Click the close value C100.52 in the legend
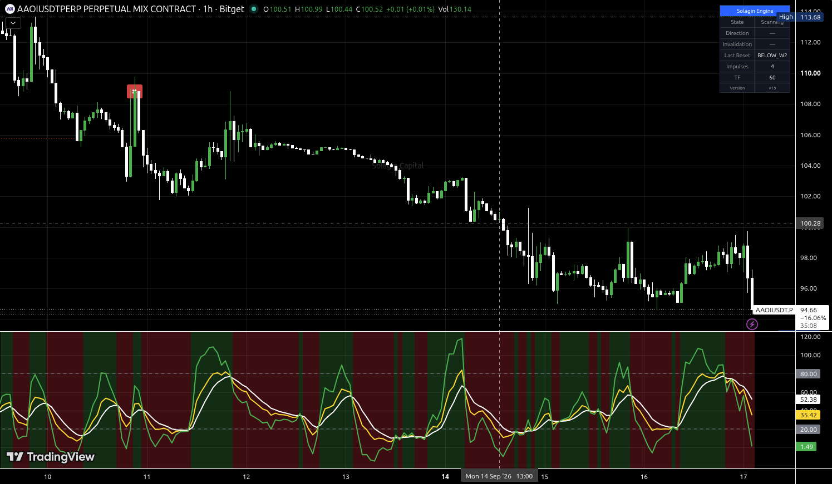 click(370, 9)
